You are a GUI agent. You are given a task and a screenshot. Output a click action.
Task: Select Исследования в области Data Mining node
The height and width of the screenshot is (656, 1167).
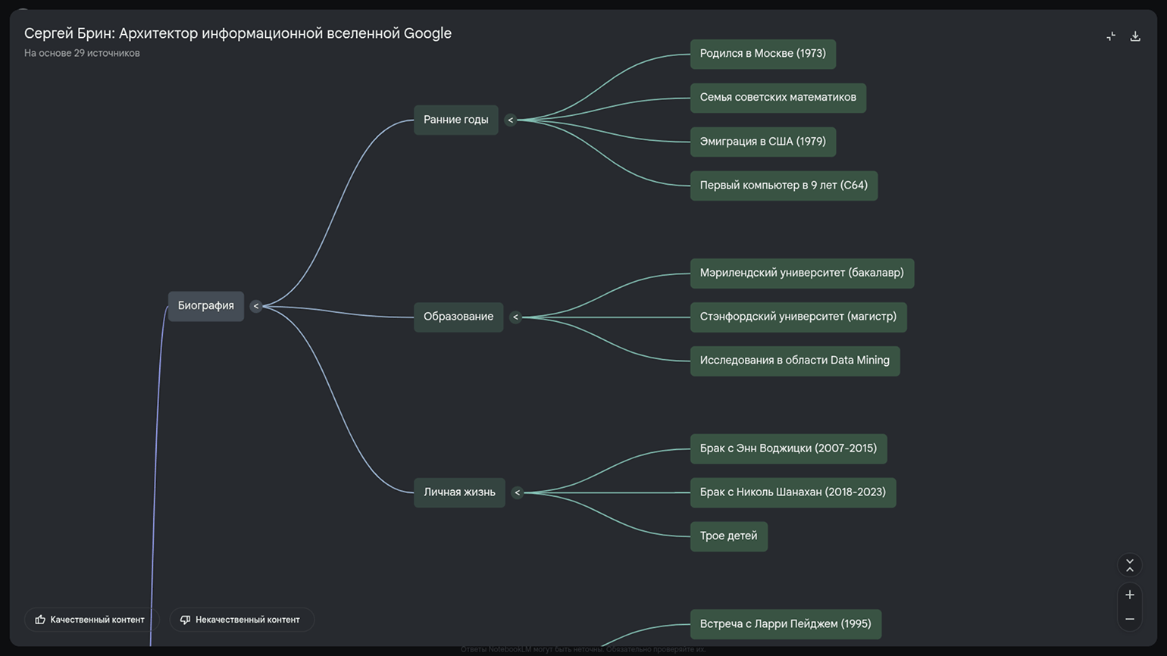pyautogui.click(x=794, y=361)
